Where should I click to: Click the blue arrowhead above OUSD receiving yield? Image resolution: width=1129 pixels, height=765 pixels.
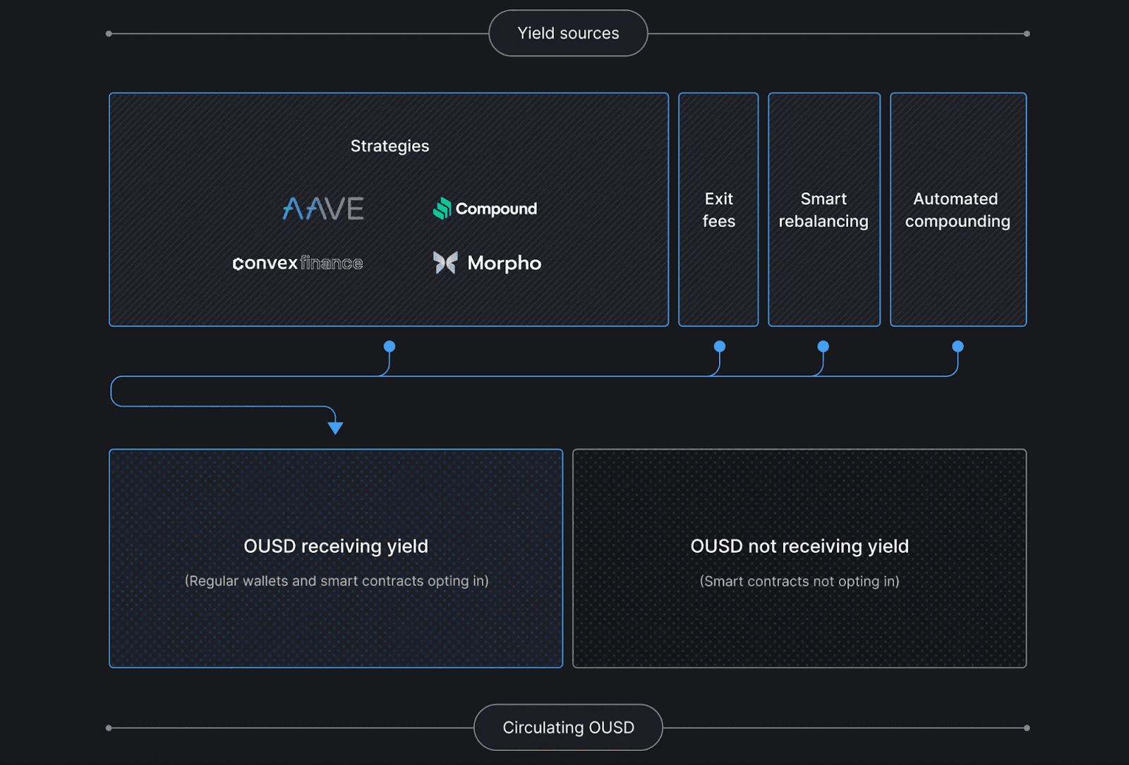tap(335, 427)
